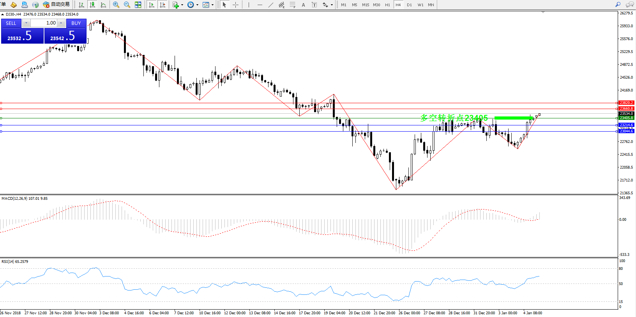Expand the periodicity clock dropdown
The width and height of the screenshot is (636, 317).
[x=193, y=5]
